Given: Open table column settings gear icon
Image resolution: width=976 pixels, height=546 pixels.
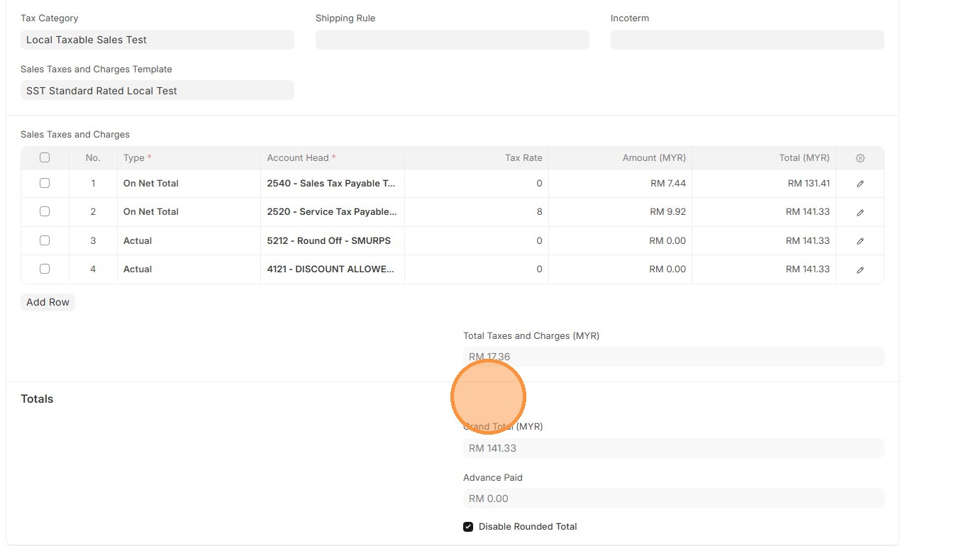Looking at the screenshot, I should click(x=860, y=158).
